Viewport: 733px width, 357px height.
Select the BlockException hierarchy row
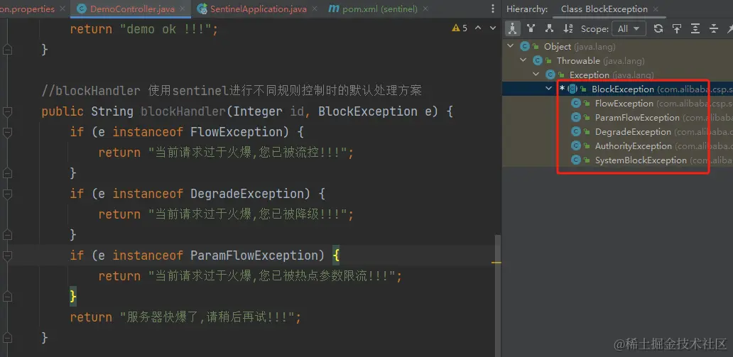point(617,89)
